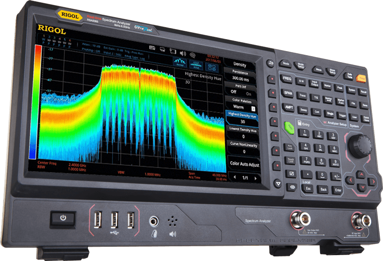The height and width of the screenshot is (261, 383).
Task: Tap Color Auto Adjust softkey
Action: (x=245, y=164)
